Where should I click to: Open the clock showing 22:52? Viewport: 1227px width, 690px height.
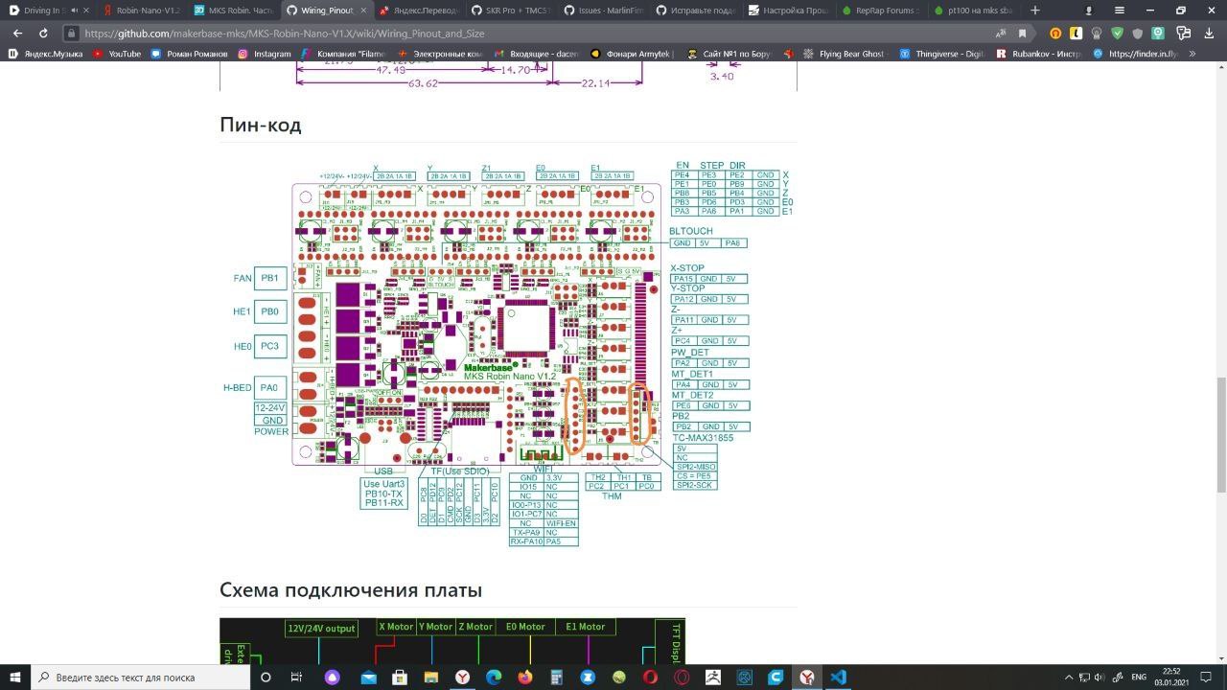(1173, 677)
